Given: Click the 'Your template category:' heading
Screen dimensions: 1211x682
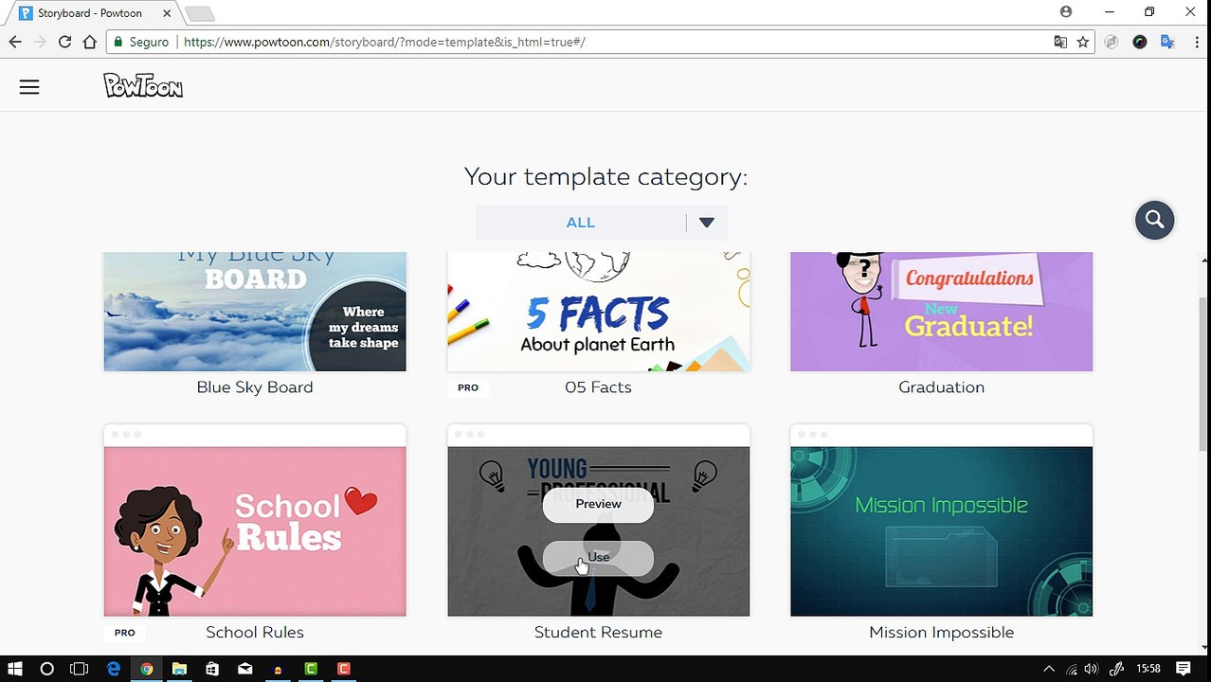Looking at the screenshot, I should (605, 176).
